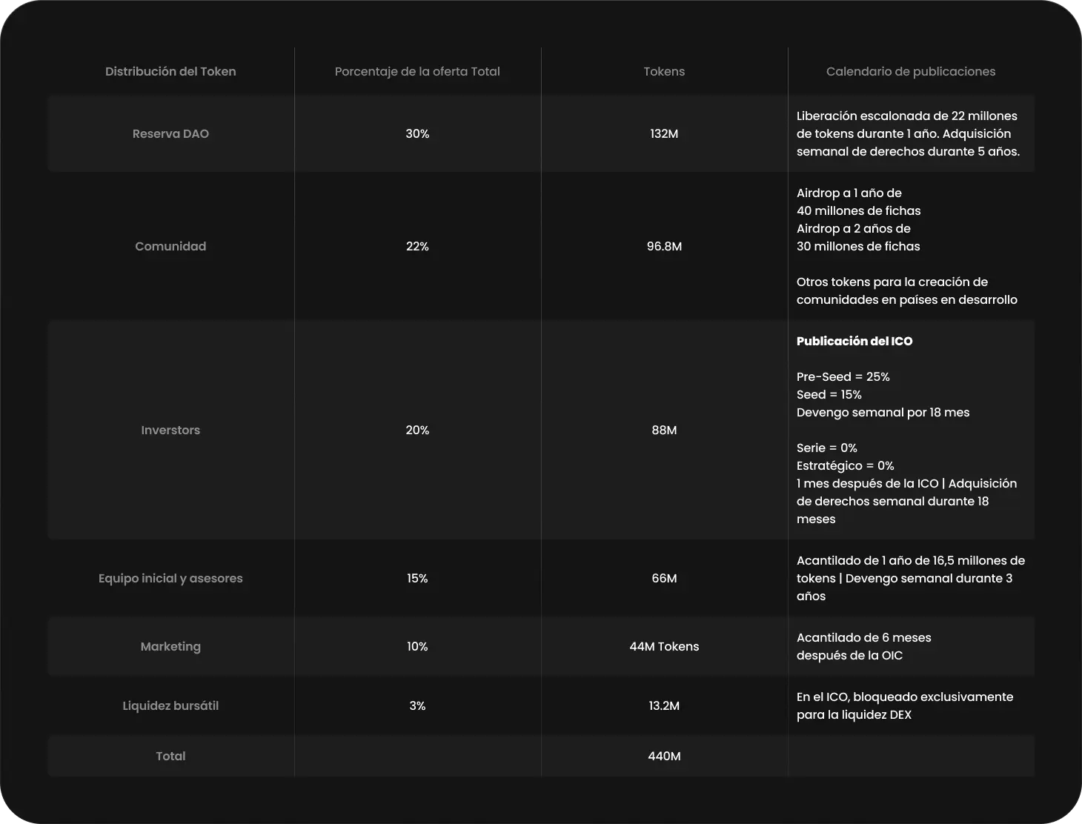The width and height of the screenshot is (1082, 824).
Task: Click the 'Porcentaje de la oferta Total' header
Action: coord(417,72)
